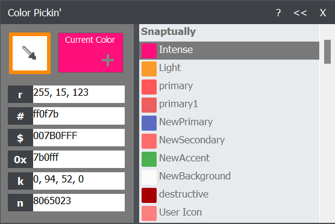
Task: Select the destructive dark red swatch
Action: pos(149,195)
